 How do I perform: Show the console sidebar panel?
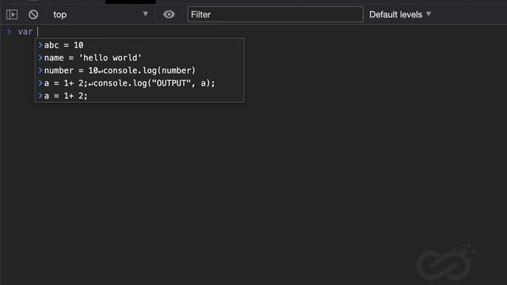pyautogui.click(x=12, y=14)
